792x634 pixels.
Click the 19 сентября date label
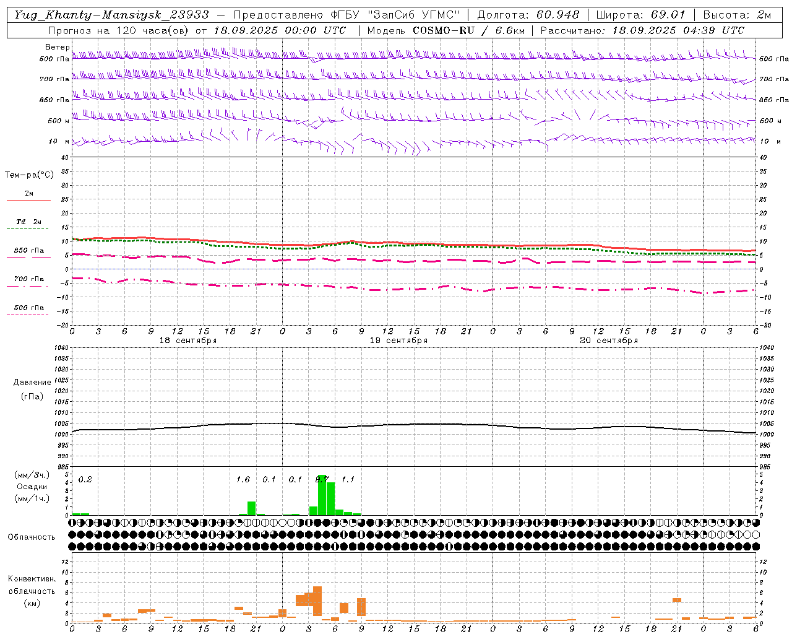point(398,341)
